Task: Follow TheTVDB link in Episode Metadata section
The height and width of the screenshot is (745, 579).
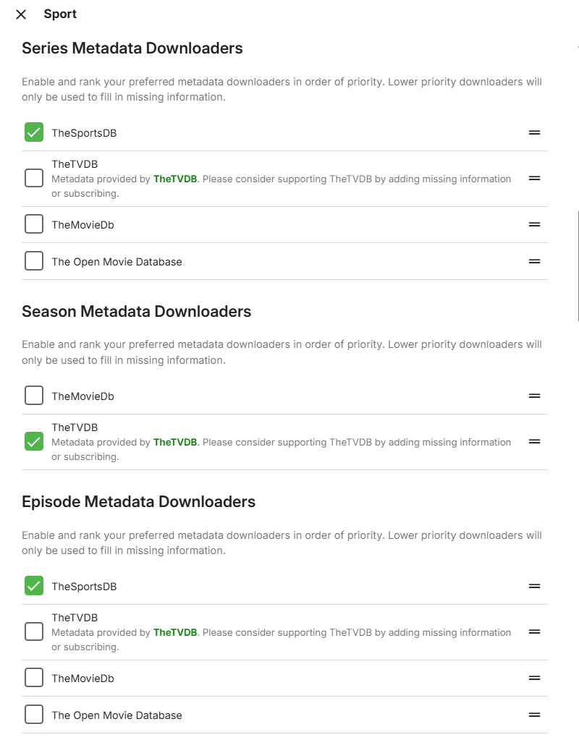Action: point(175,633)
